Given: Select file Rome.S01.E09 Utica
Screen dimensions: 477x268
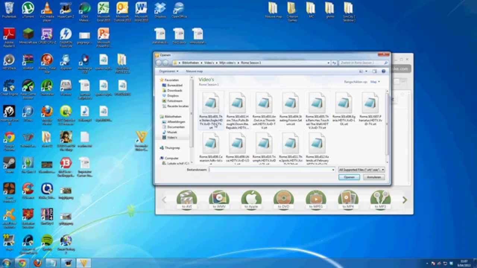Looking at the screenshot, I should click(x=237, y=148).
